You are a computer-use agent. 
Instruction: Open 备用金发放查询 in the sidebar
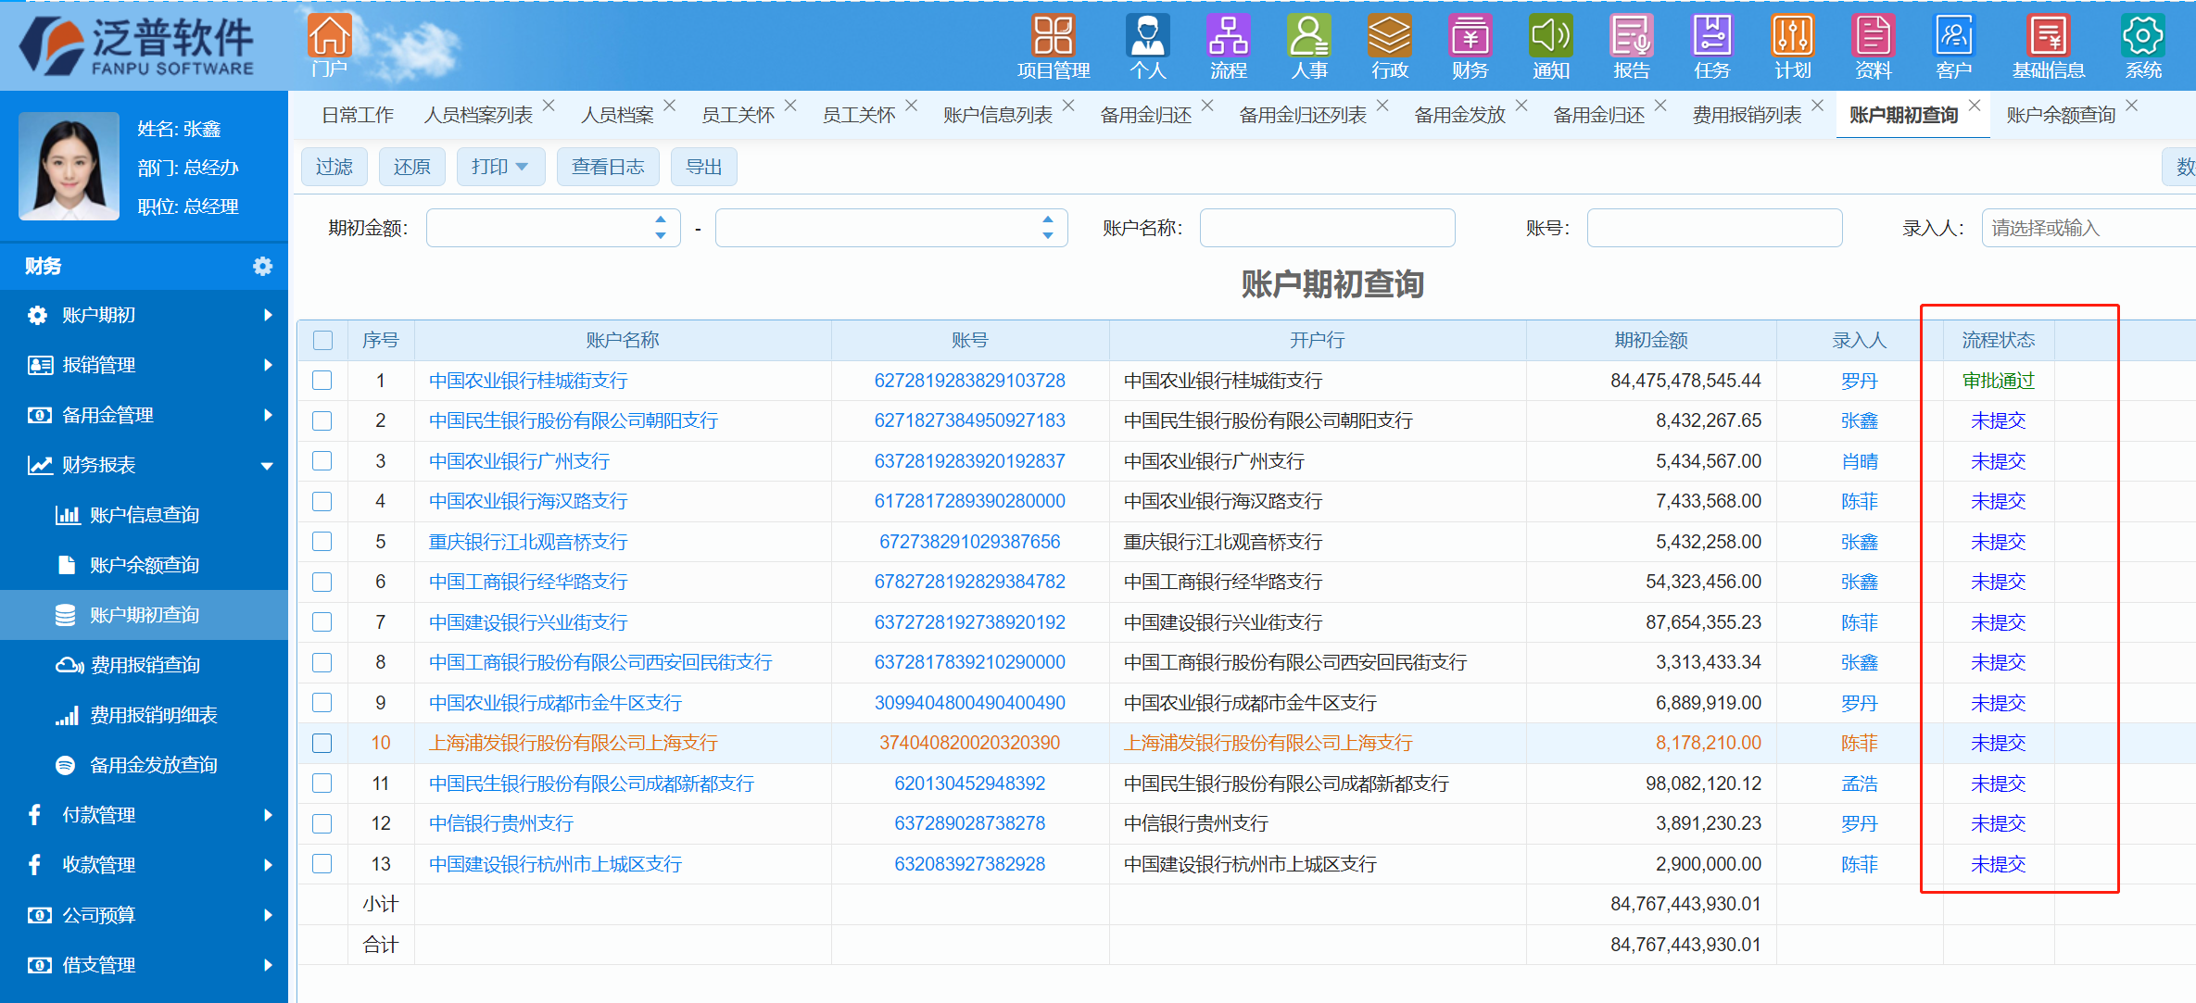coord(144,765)
